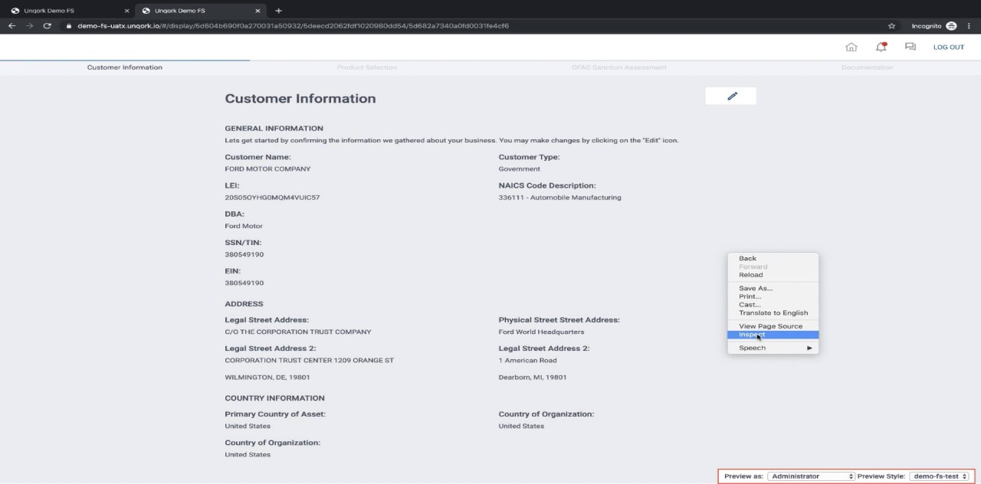The width and height of the screenshot is (981, 484).
Task: Click United States under Primary Country of Asset
Action: click(248, 426)
